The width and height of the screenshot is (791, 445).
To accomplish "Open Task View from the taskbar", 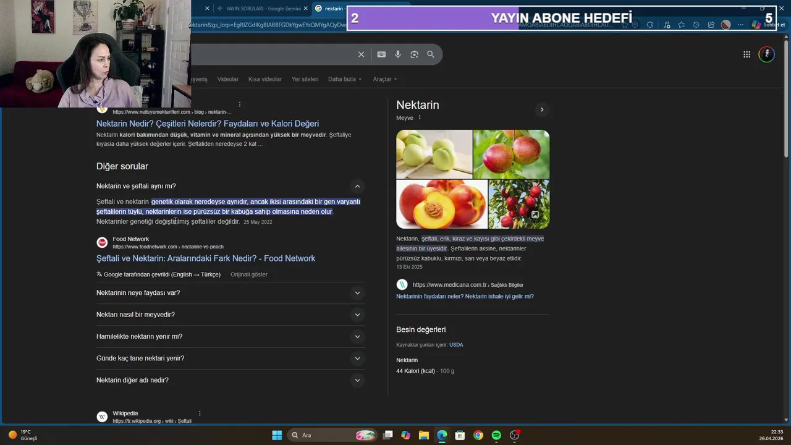I will point(387,435).
